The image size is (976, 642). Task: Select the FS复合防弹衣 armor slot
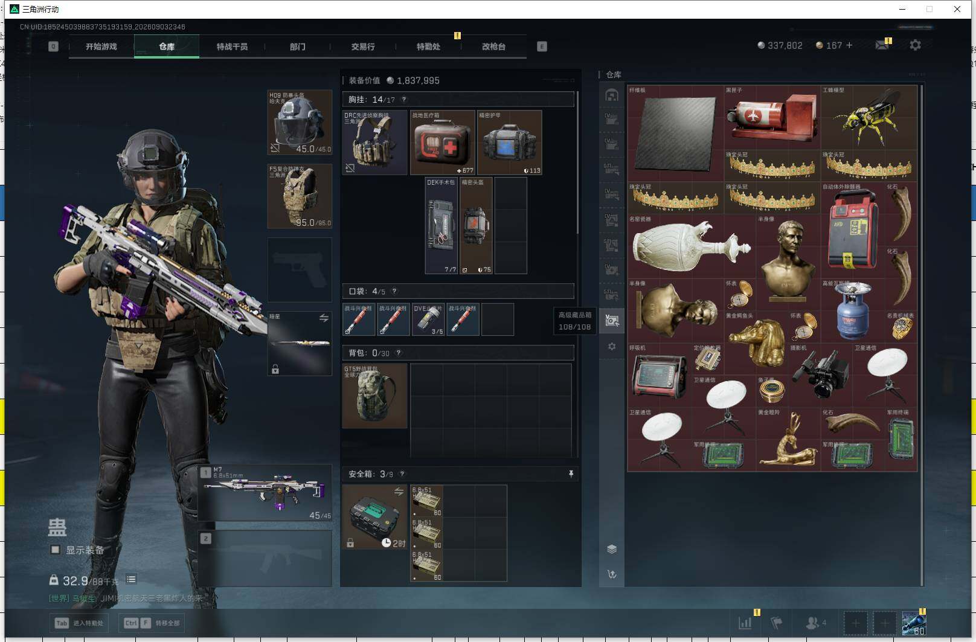coord(300,196)
